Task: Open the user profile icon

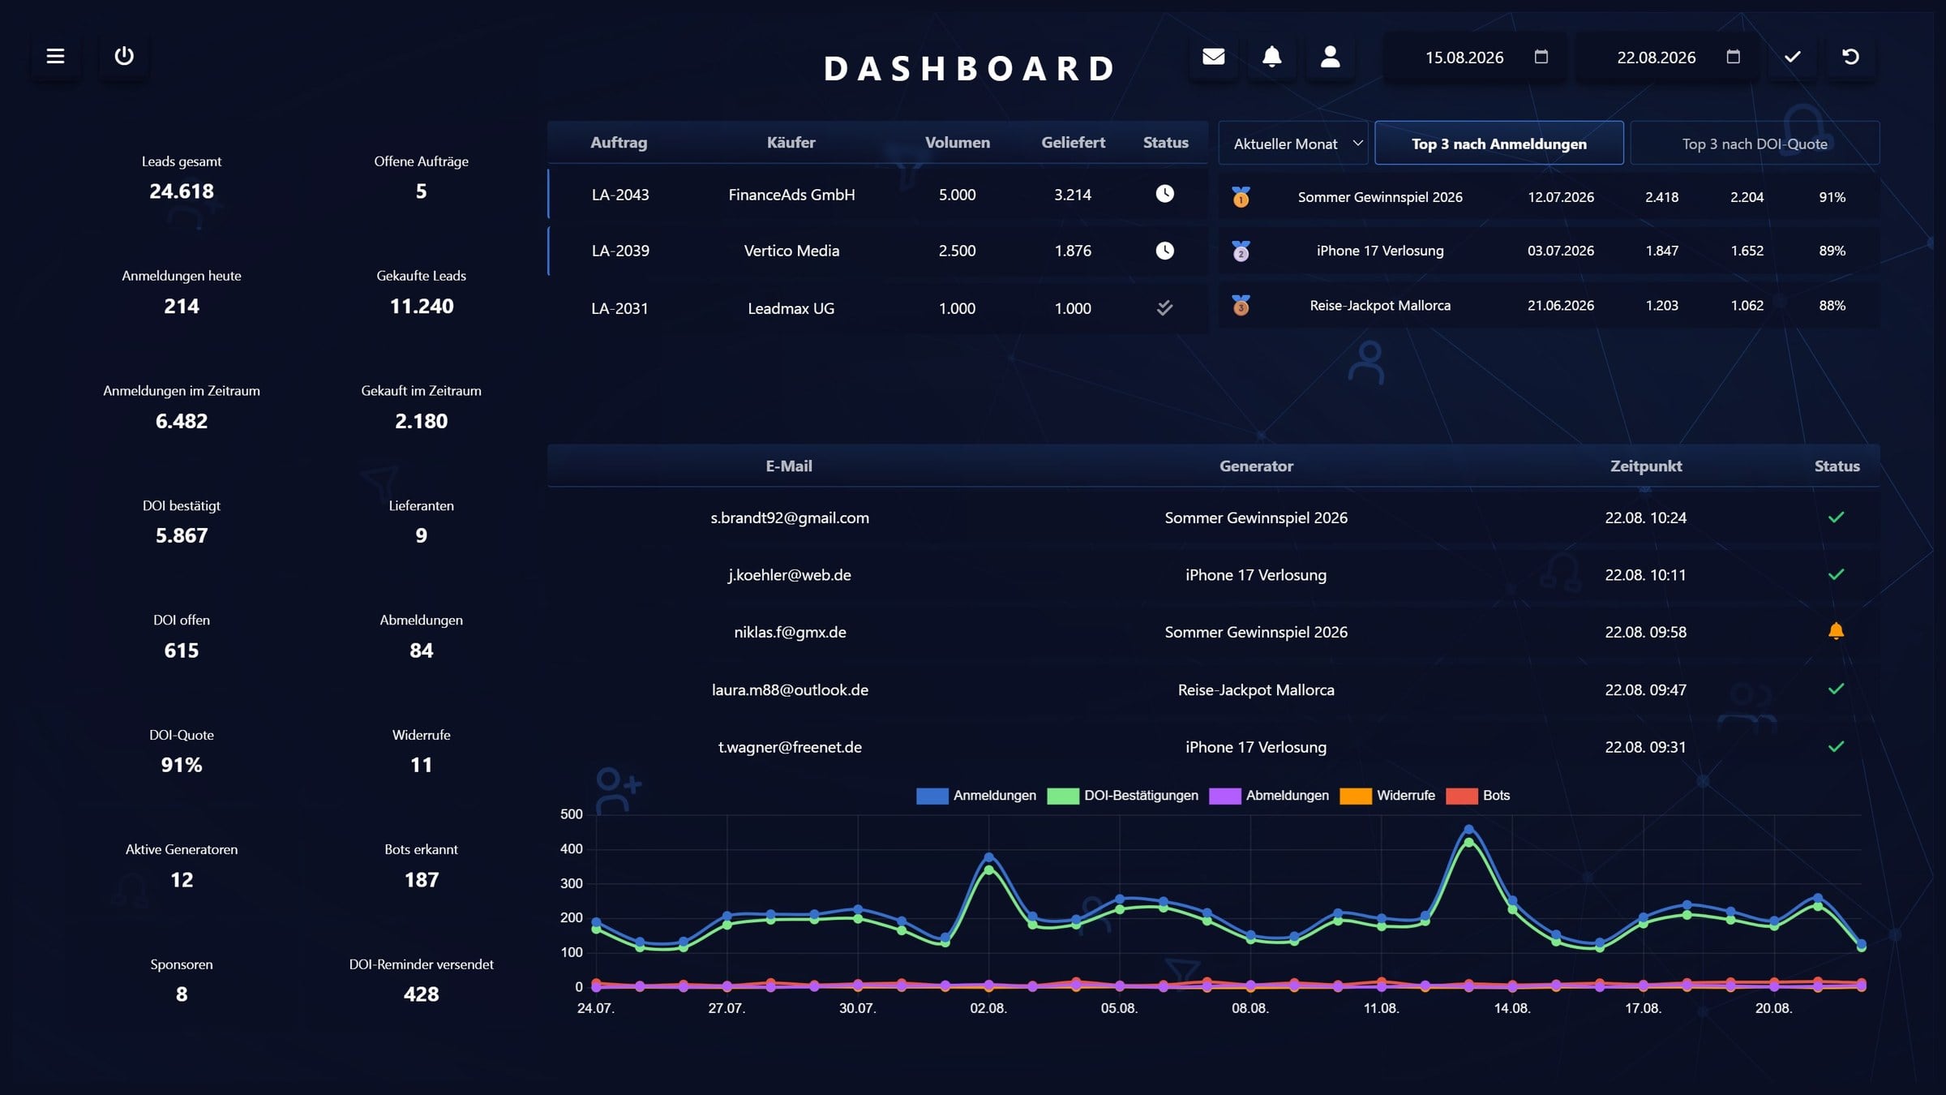Action: 1330,56
